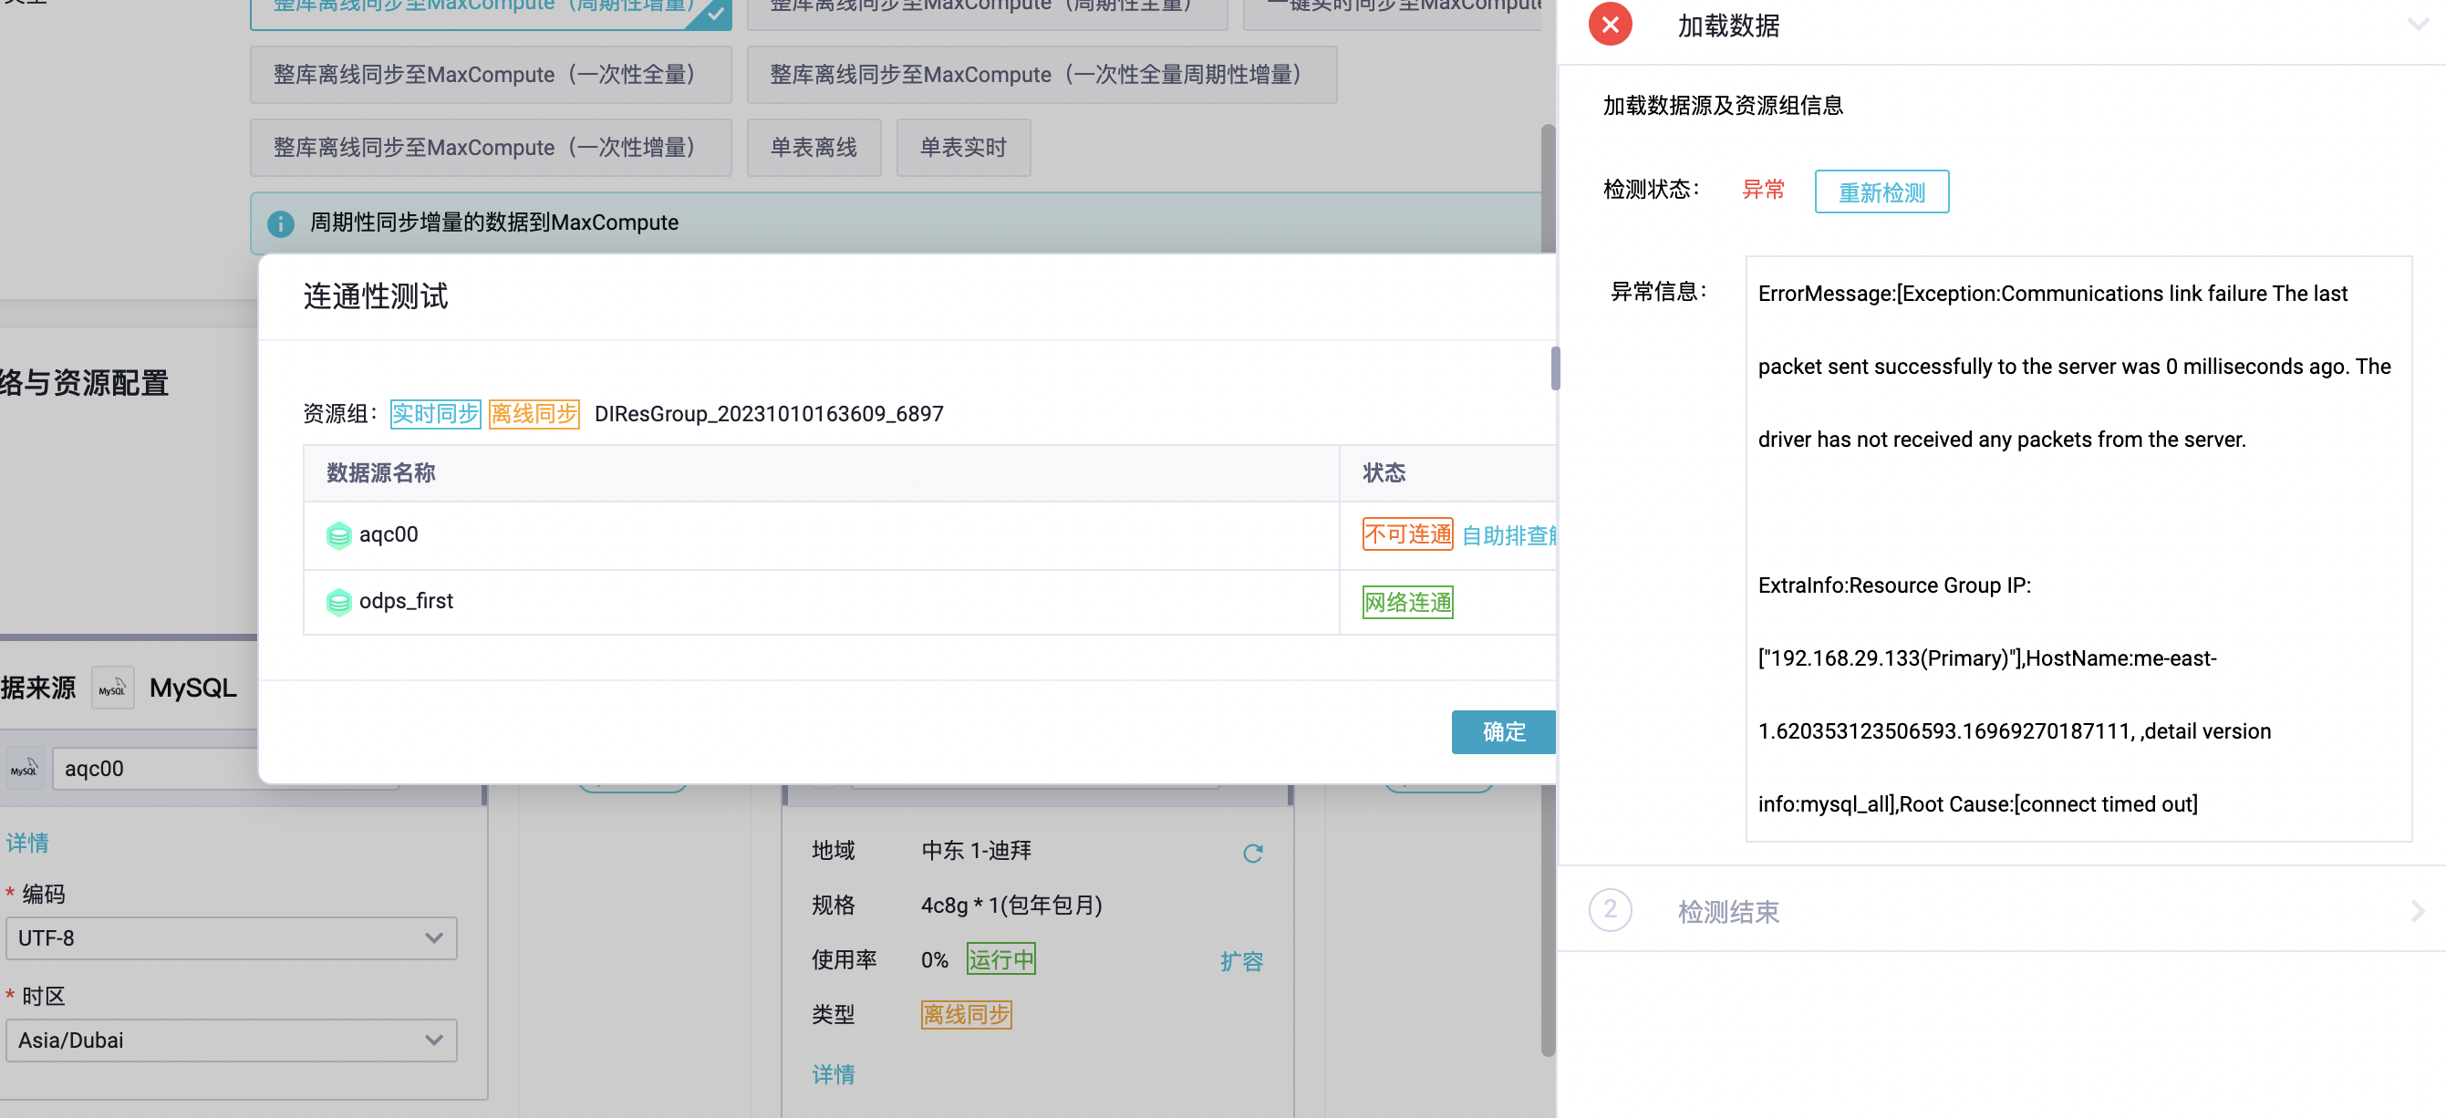This screenshot has width=2446, height=1118.
Task: Click the dialog's vertical scrollbar thumb
Action: coord(1555,368)
